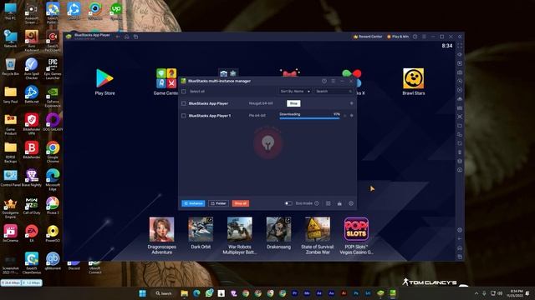
Task: Open settings gear for BlueStacks App Player 1 row
Action: point(351,116)
